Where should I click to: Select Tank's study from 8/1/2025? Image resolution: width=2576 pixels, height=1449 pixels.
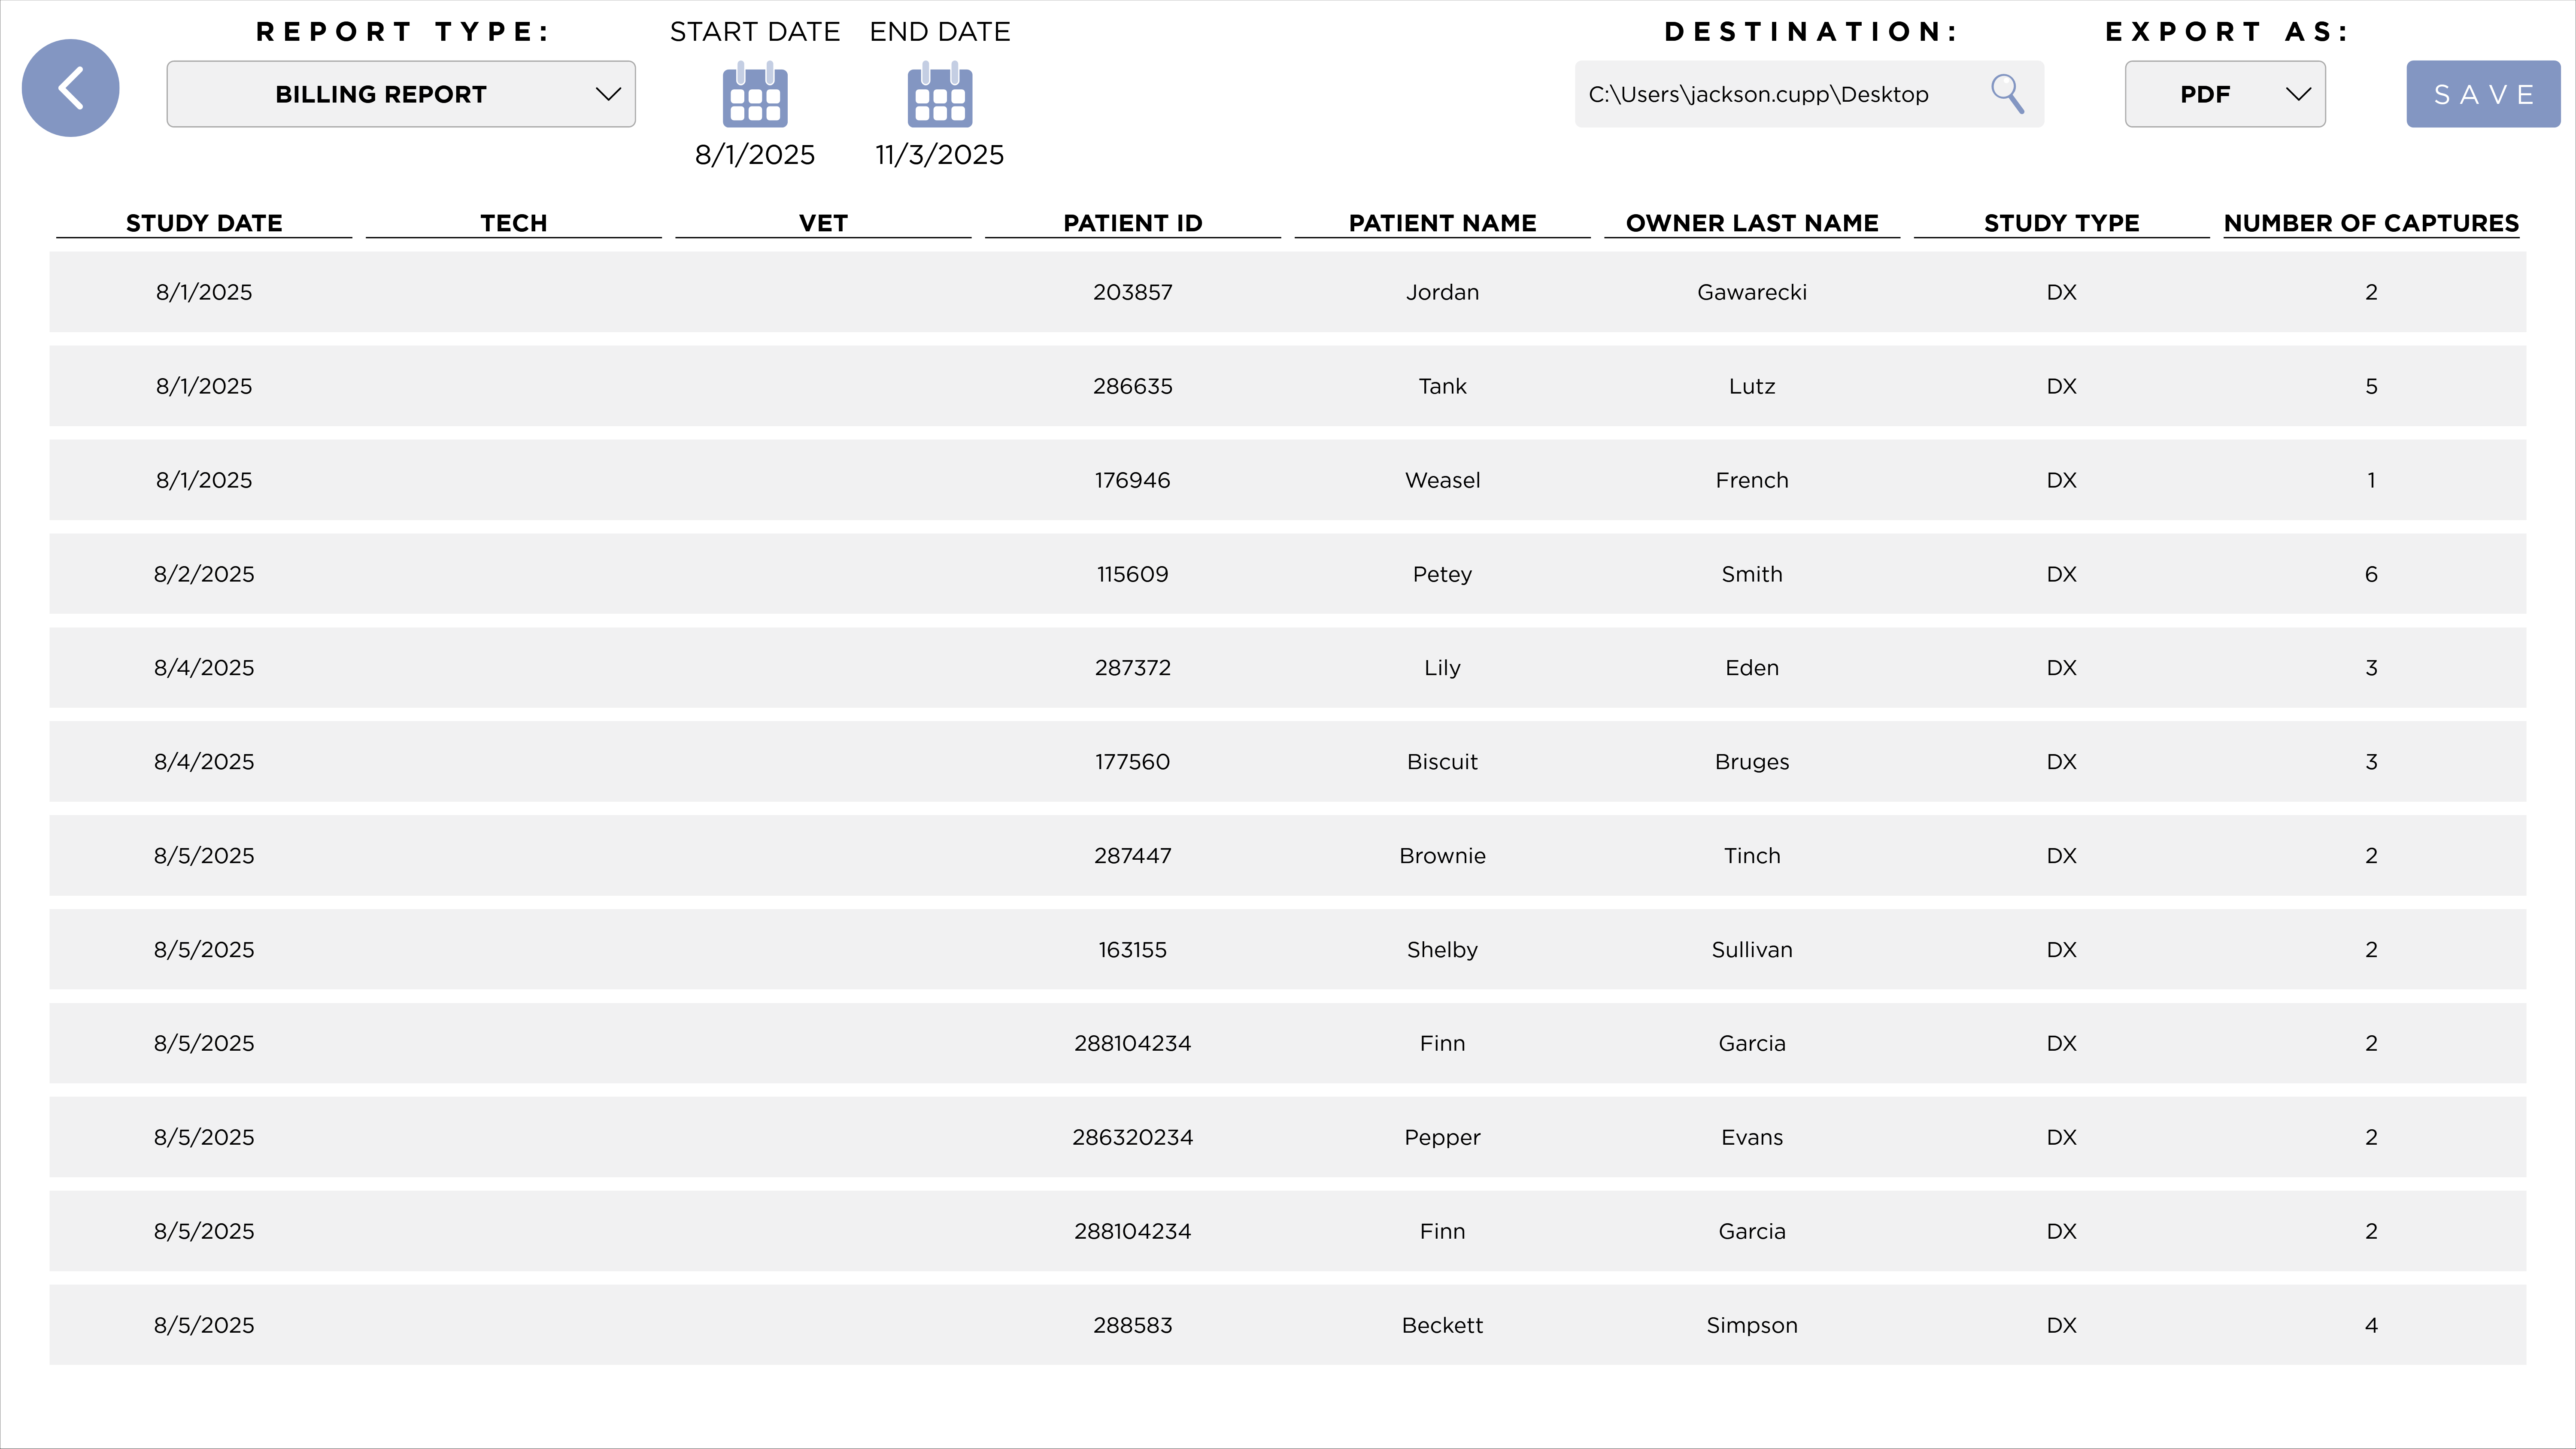(1288, 385)
